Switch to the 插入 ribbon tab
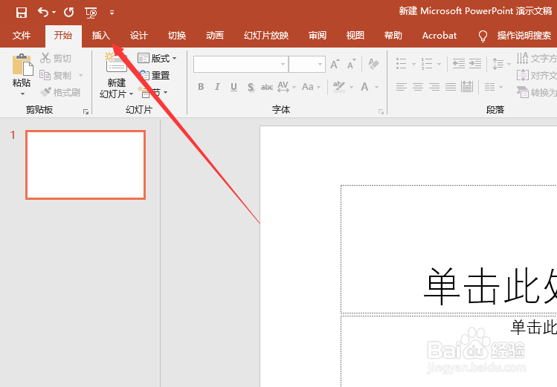 click(101, 36)
